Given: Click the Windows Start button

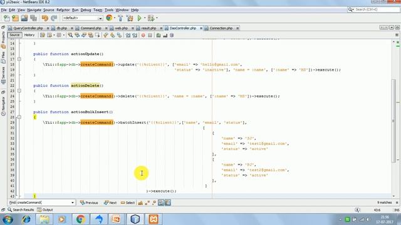Looking at the screenshot, I should click(8, 219).
